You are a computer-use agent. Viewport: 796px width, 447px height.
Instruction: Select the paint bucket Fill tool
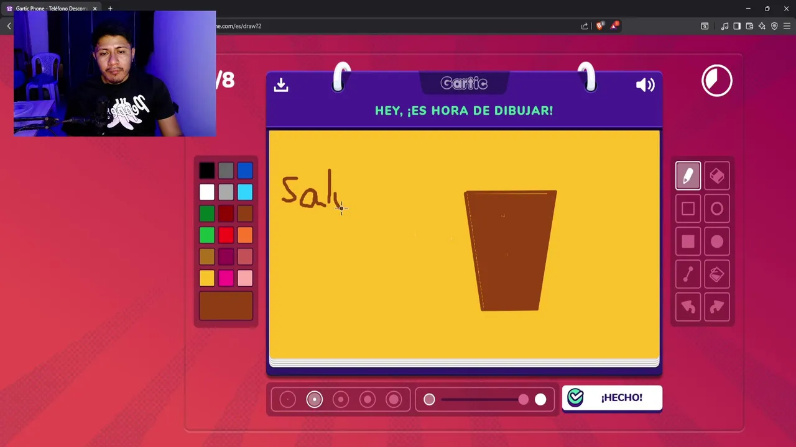716,274
